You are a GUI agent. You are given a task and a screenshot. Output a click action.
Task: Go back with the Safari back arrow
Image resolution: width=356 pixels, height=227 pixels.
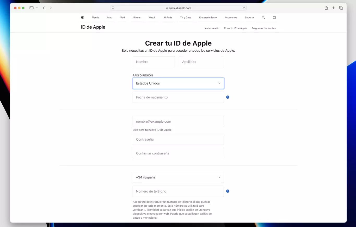point(44,8)
